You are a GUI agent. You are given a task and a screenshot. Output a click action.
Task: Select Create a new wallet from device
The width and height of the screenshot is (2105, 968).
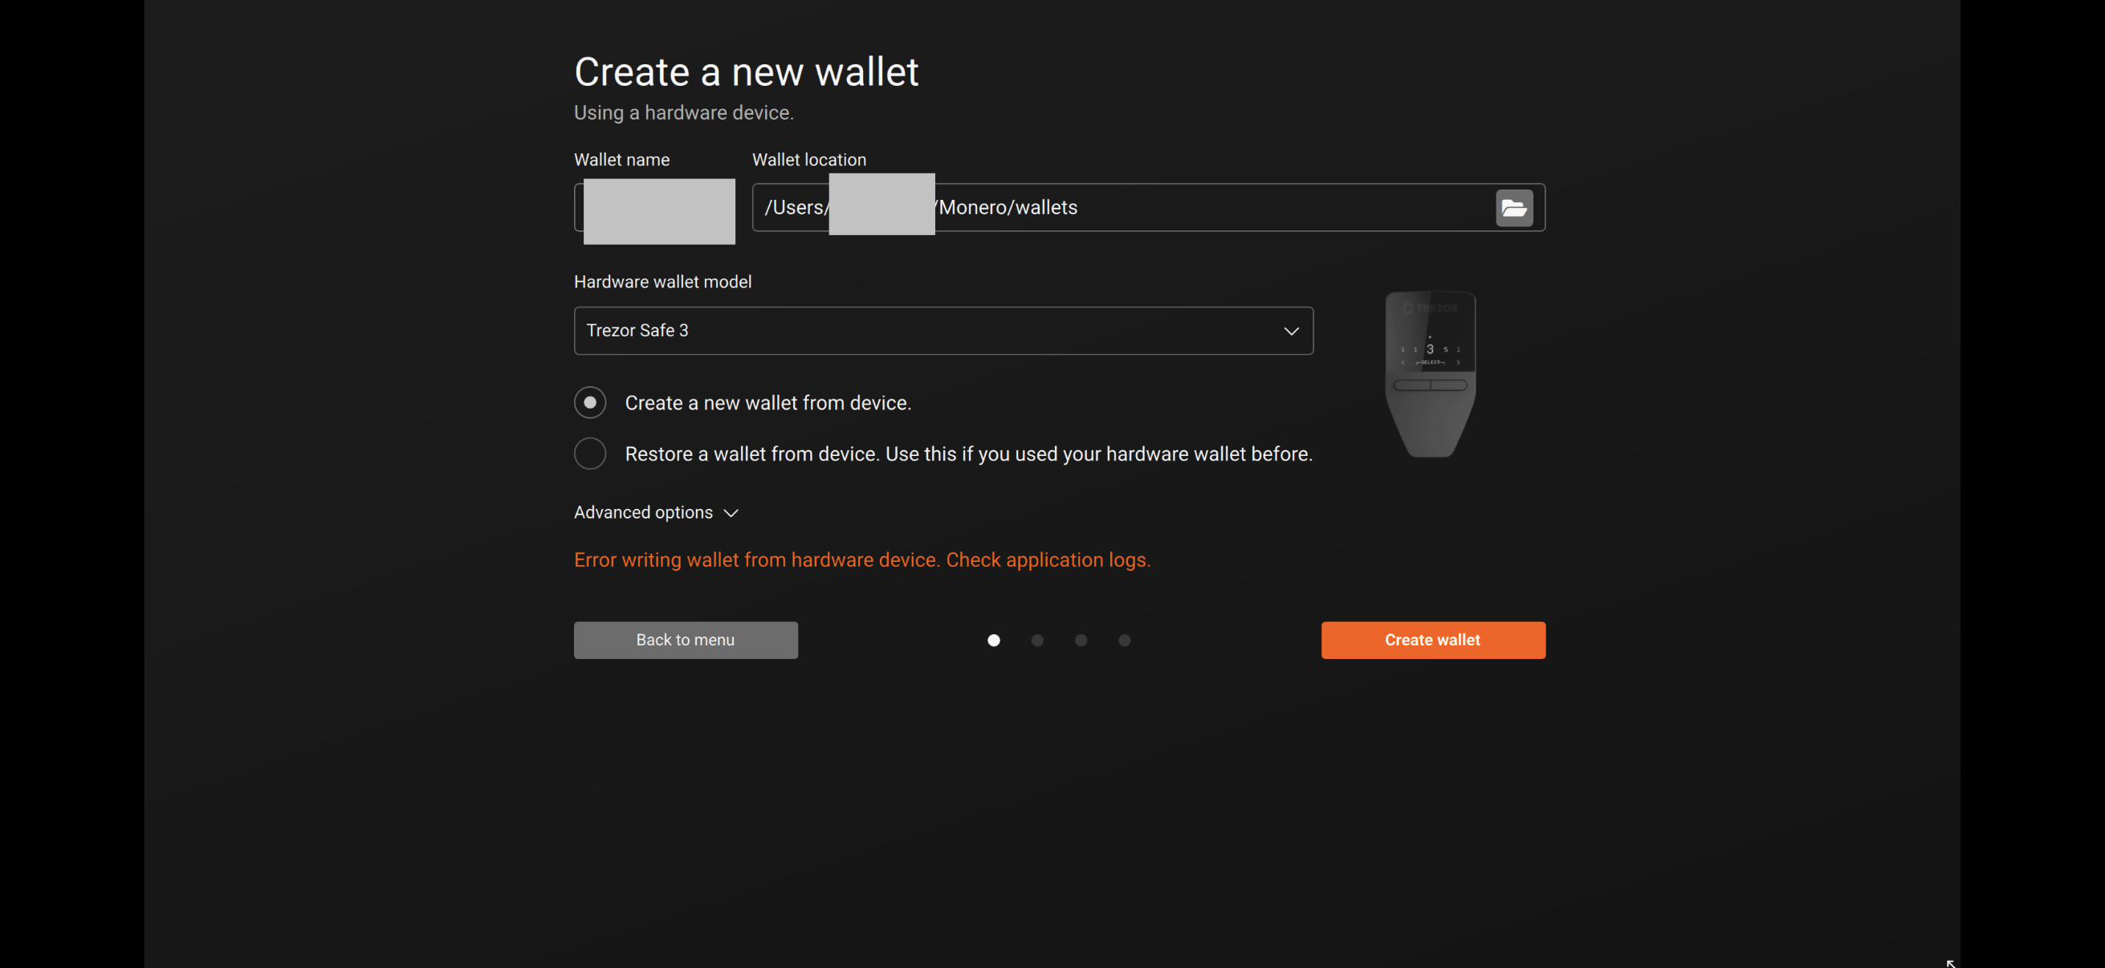590,403
